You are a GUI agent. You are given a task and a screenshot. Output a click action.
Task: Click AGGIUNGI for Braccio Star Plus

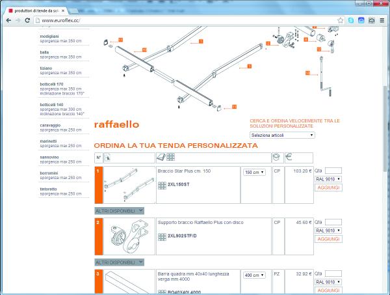[x=328, y=188]
